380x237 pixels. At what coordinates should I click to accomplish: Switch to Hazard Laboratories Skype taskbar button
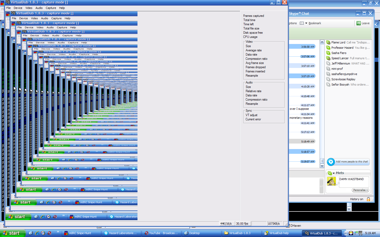pos(122,233)
